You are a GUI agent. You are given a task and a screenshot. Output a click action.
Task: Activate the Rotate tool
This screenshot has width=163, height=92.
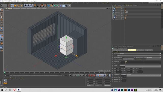tap(18, 6)
